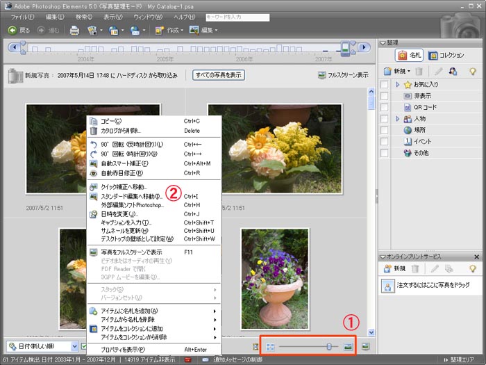This screenshot has height=365, width=486.
Task: Choose カタログから削除 from the context menu
Action: pos(153,131)
